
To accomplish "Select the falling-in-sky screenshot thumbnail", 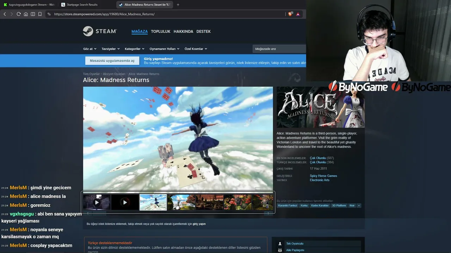I will [153, 202].
